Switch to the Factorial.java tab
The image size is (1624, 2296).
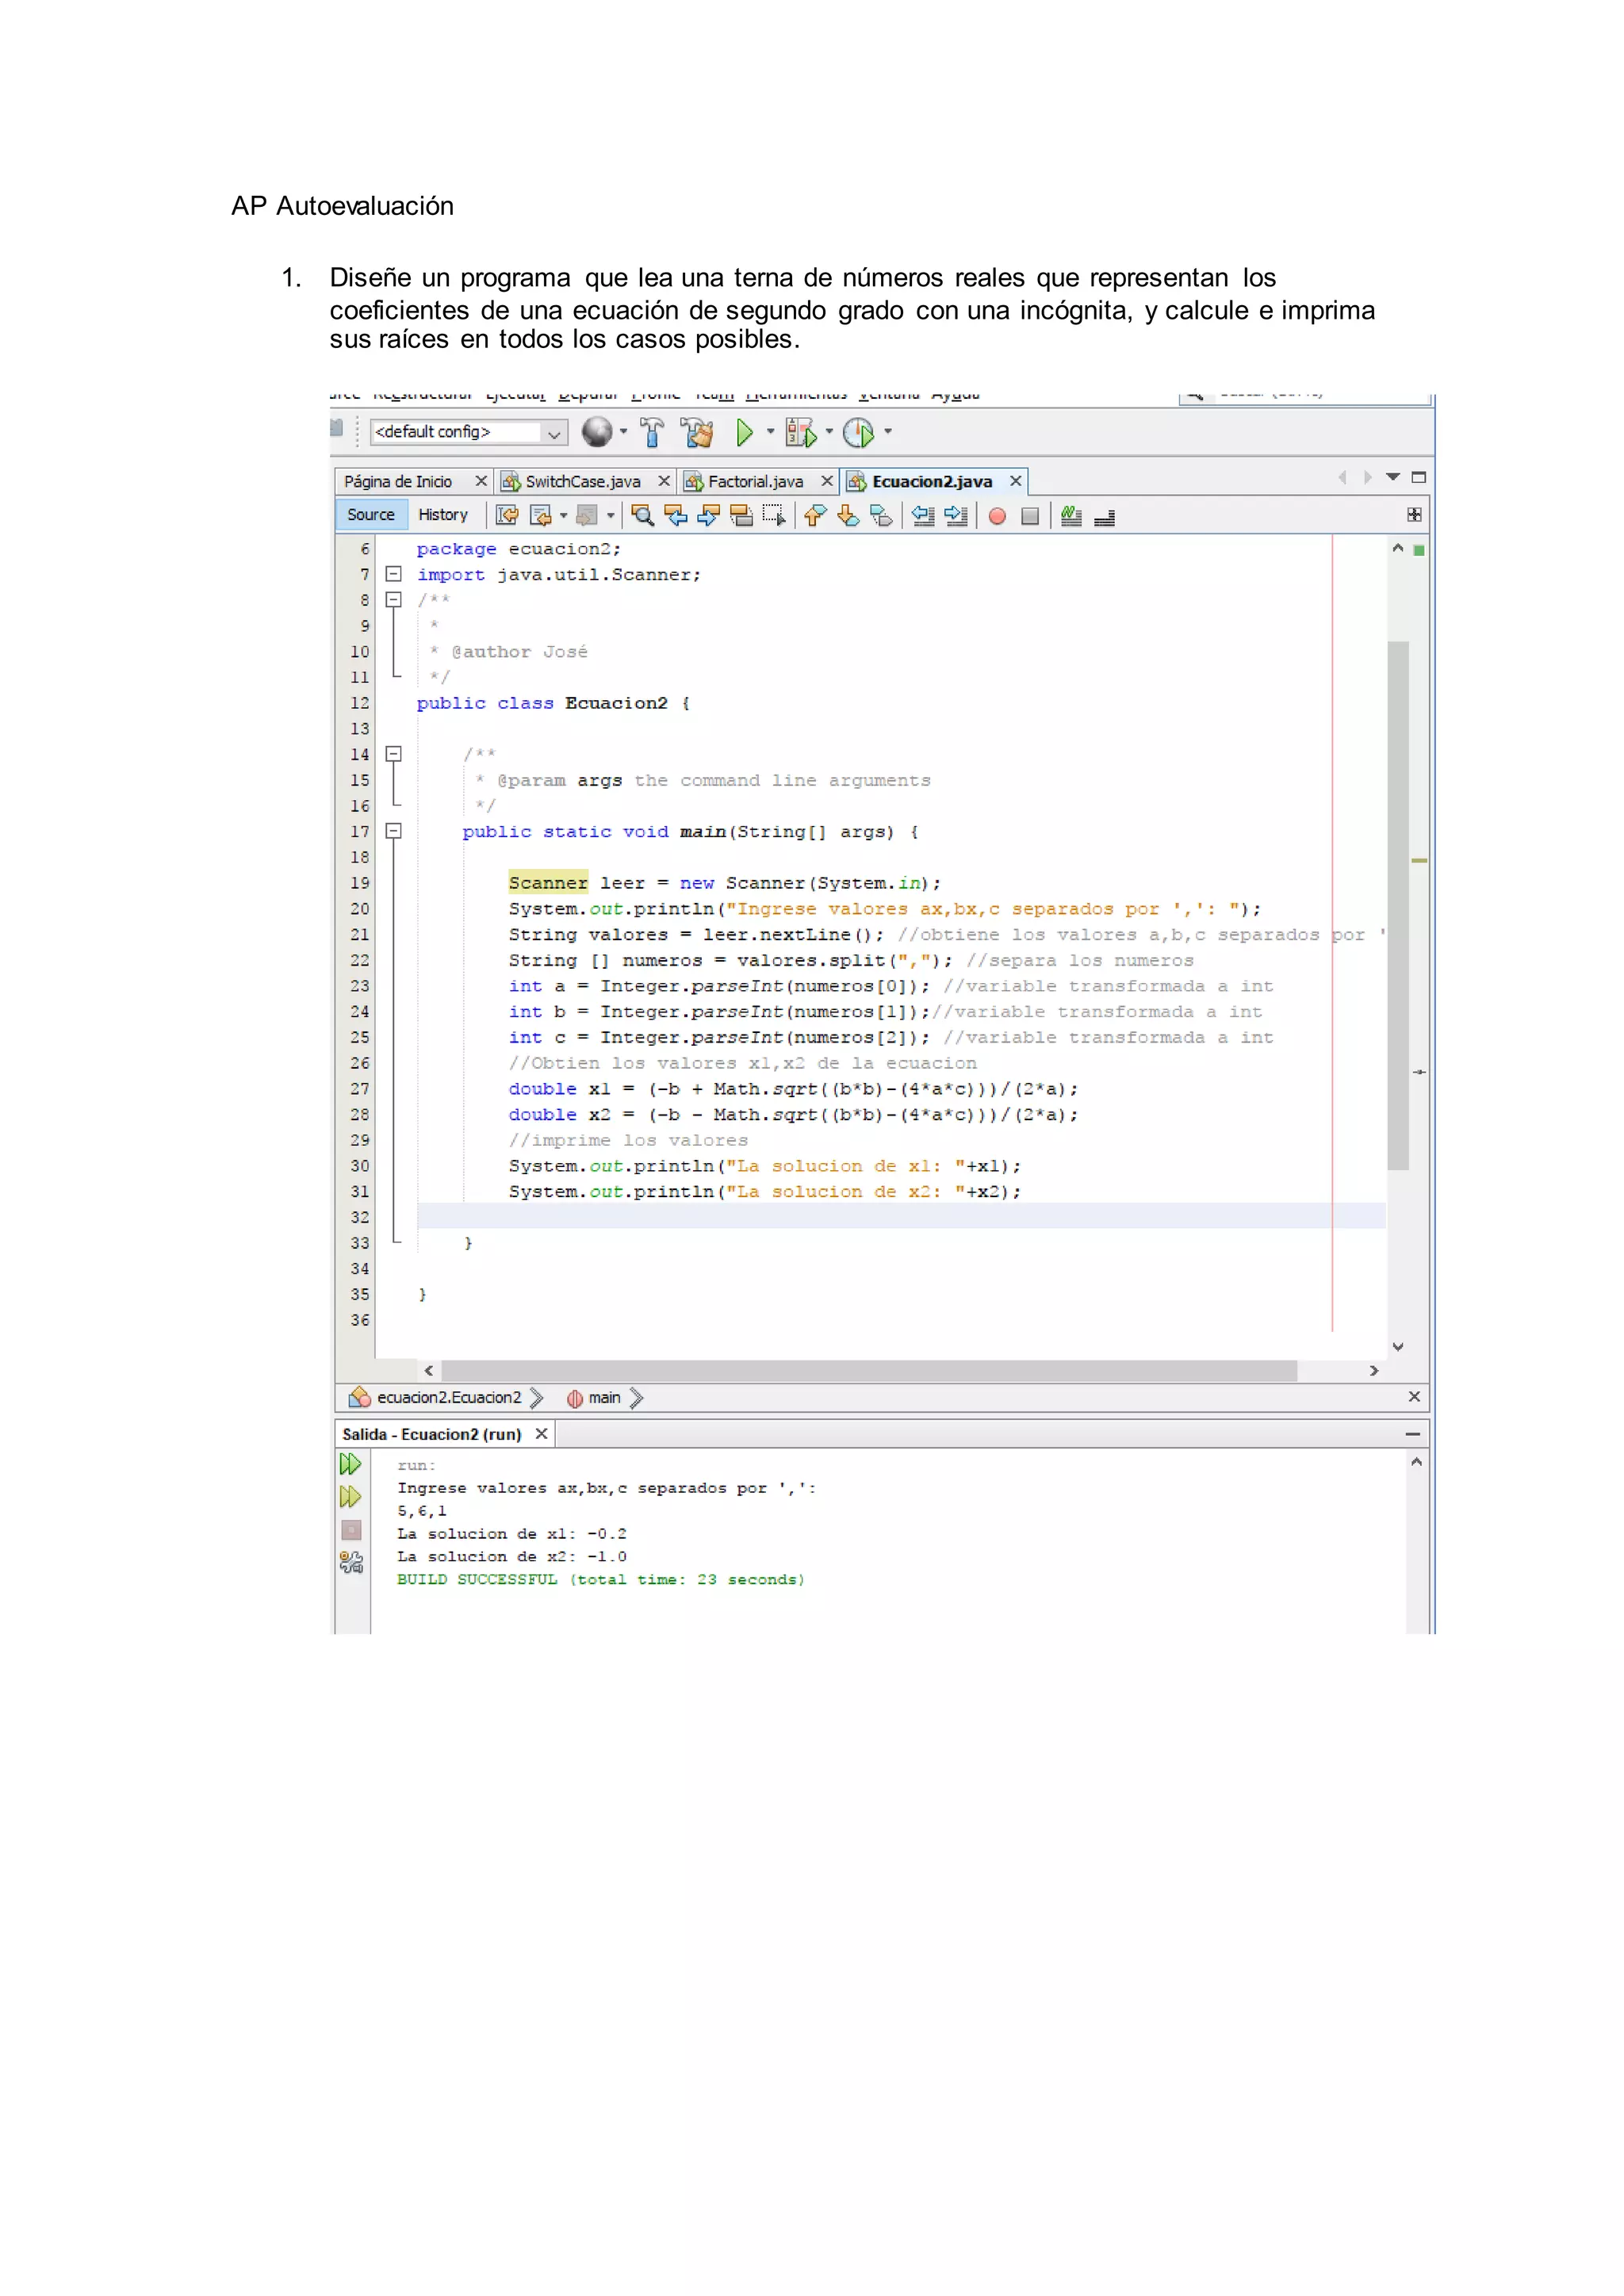[x=755, y=482]
